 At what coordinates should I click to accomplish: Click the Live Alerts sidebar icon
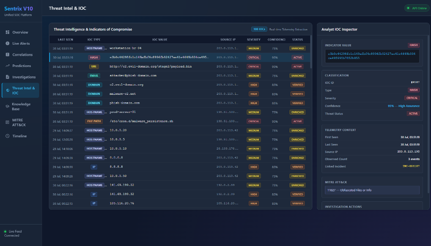click(x=8, y=43)
